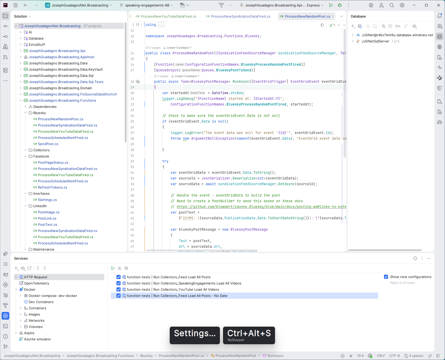Run the selected HTTP request in Services
This screenshot has width=445, height=360.
click(113, 268)
